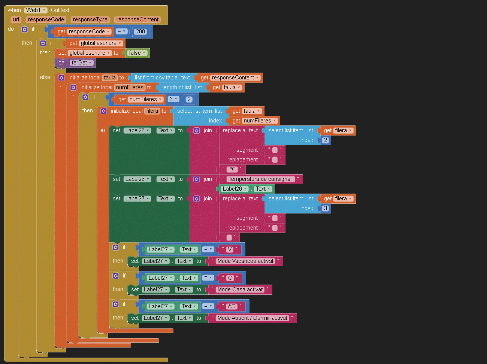
Task: Click the gear on the if block comparing Label27 to 'AD'
Action: click(116, 304)
